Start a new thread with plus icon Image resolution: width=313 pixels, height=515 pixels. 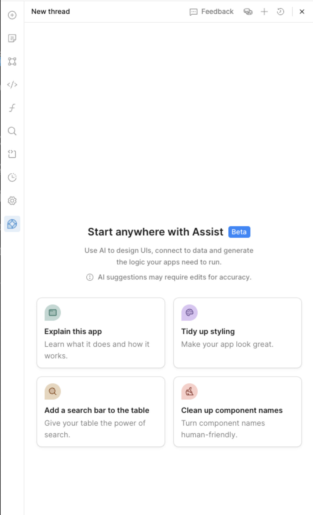264,12
